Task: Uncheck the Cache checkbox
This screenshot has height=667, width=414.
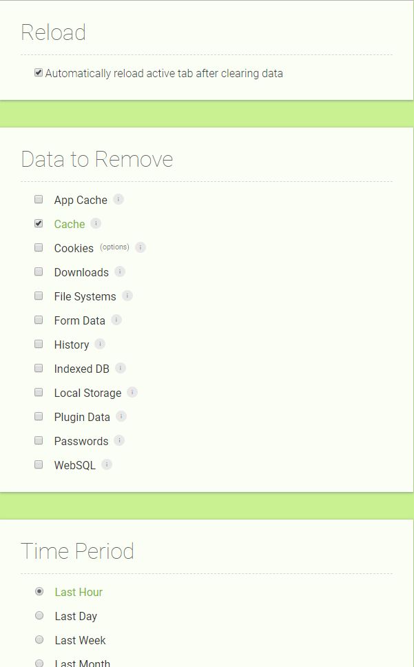Action: [39, 223]
